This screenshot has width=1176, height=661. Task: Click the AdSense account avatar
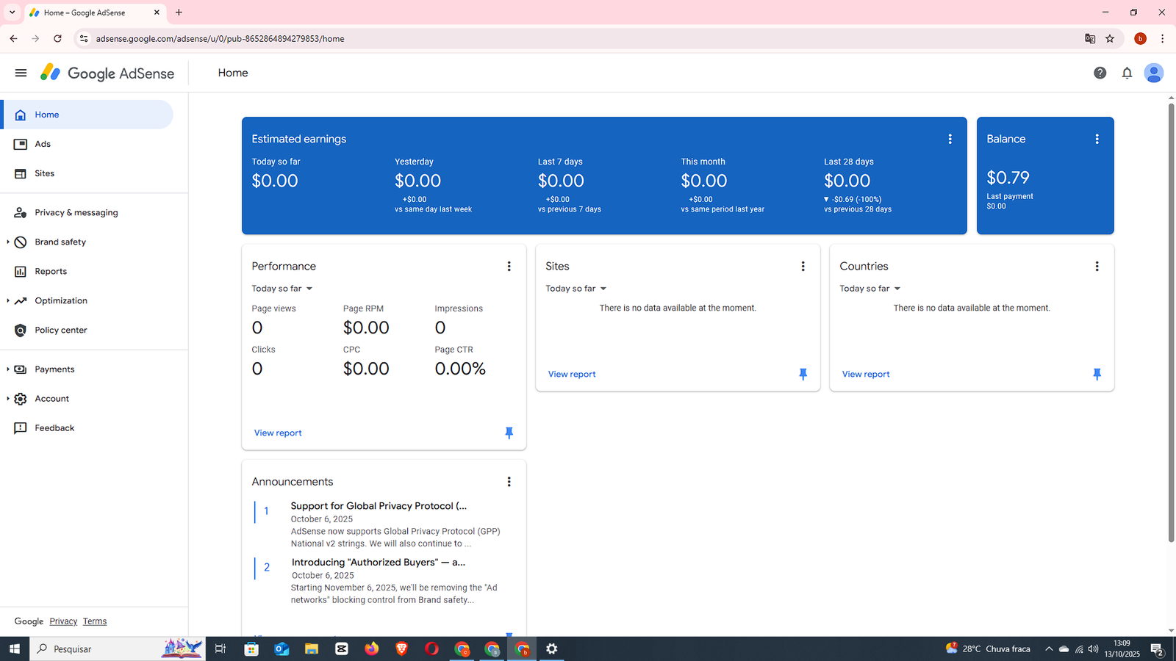1153,73
